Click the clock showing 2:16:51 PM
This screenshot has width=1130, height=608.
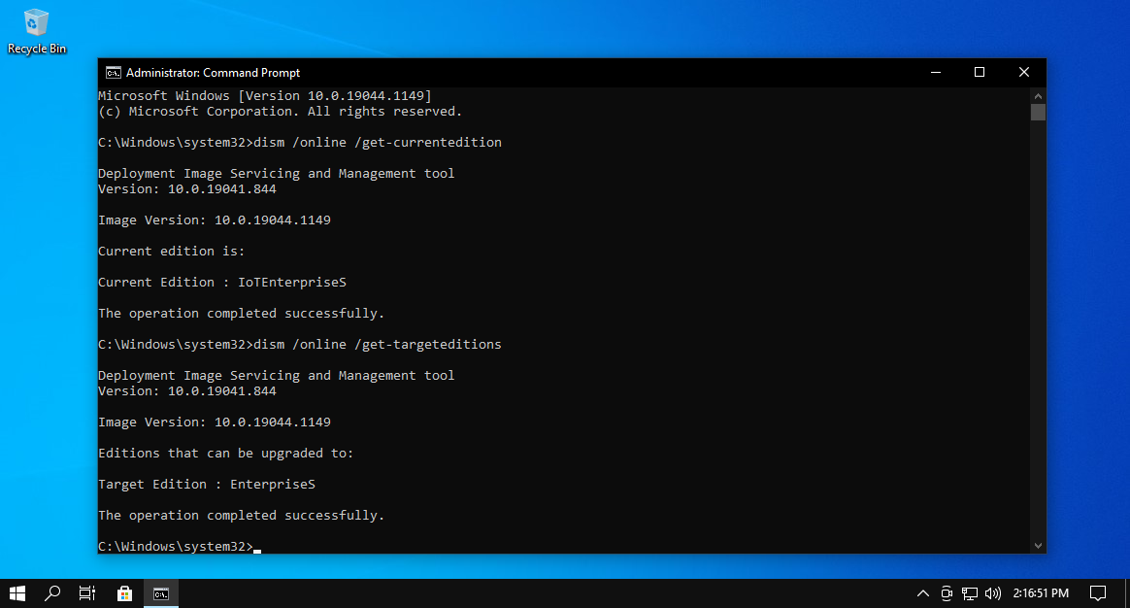1041,592
